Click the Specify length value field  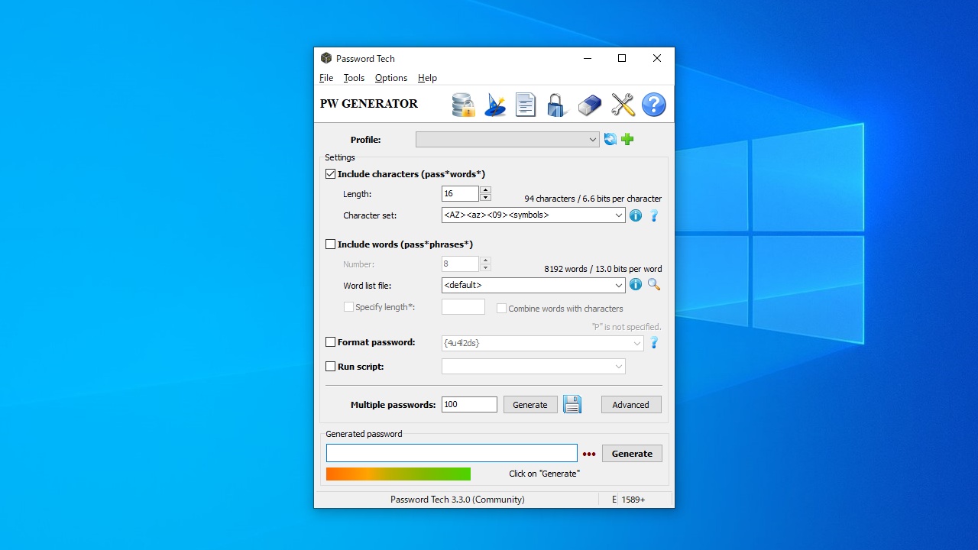coord(463,307)
